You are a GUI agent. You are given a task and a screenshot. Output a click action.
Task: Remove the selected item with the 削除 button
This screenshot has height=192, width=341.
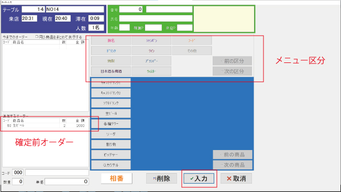click(x=161, y=178)
